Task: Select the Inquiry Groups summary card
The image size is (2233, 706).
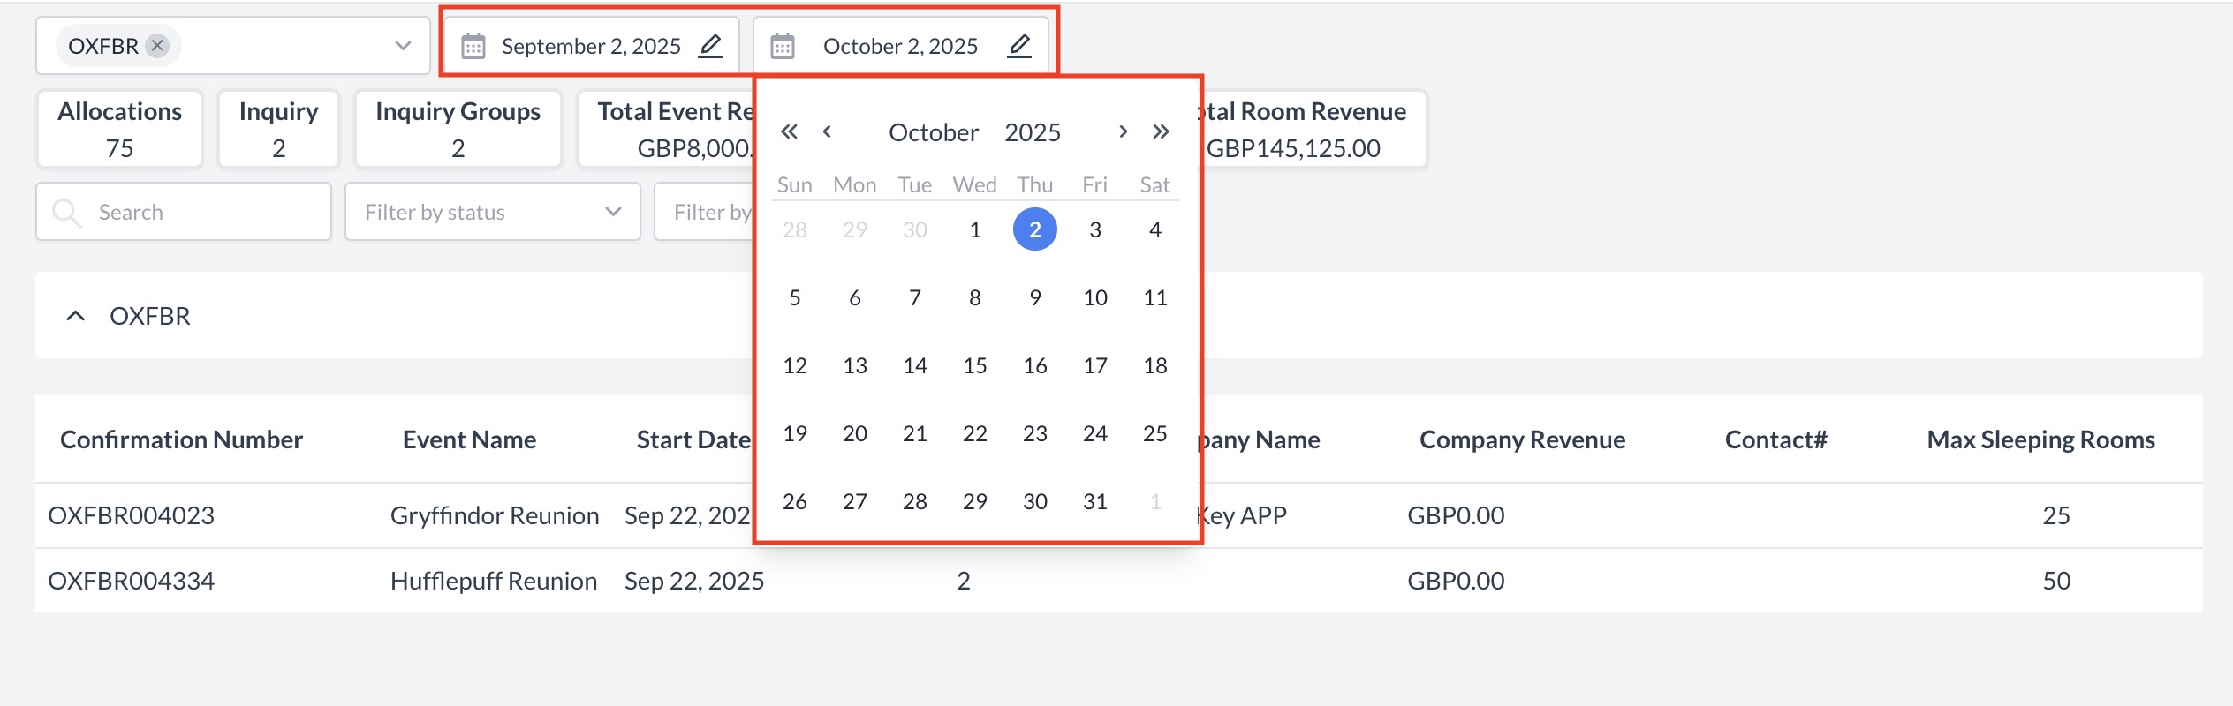Action: 458,129
